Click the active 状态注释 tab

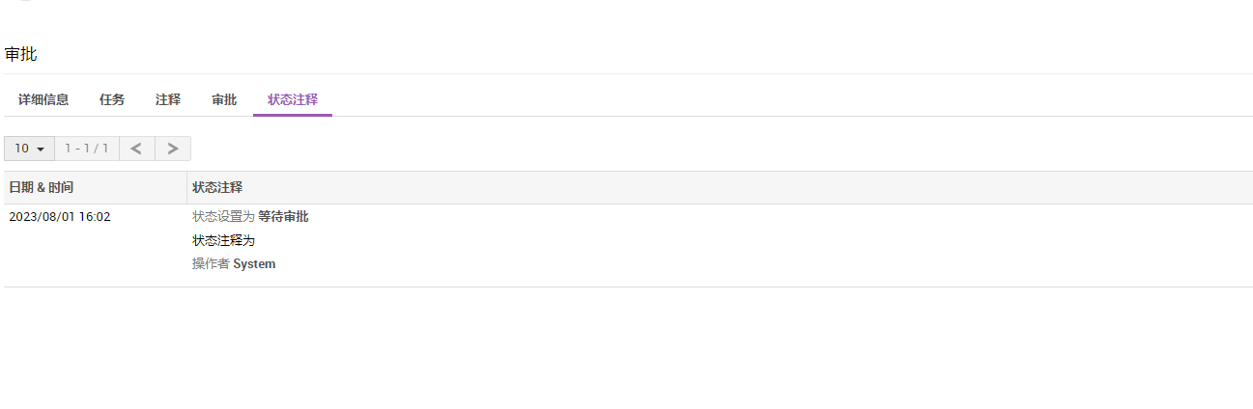tap(293, 99)
